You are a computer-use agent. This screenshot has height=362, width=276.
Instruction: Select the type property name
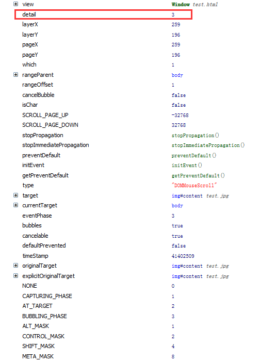28,186
